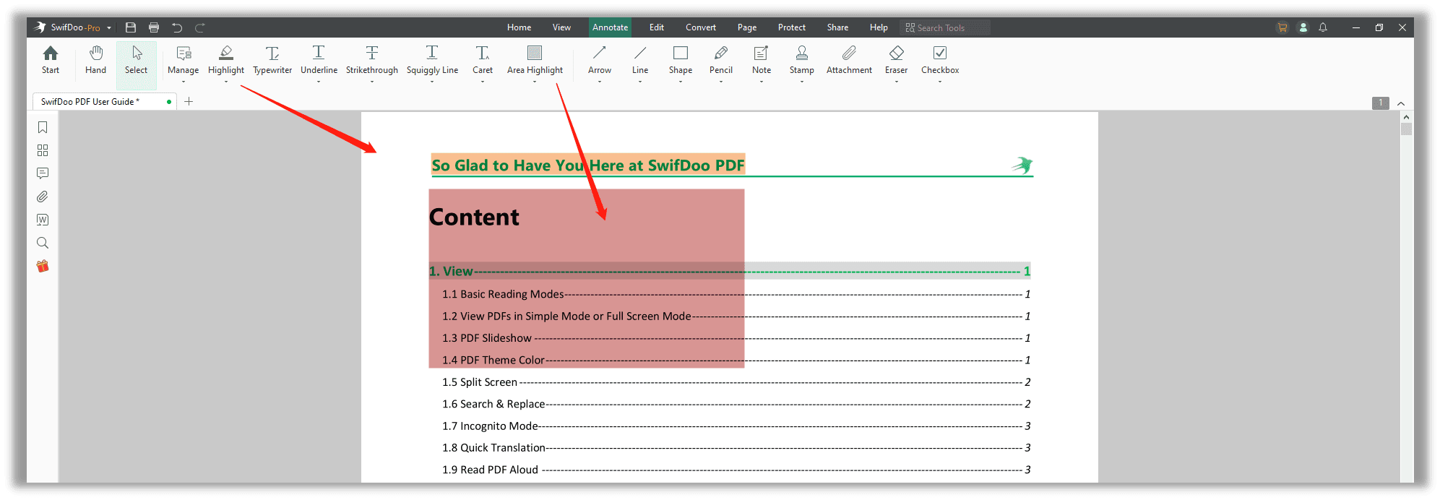Pick the Strikethrough annotation tool
The width and height of the screenshot is (1440, 500).
point(372,61)
